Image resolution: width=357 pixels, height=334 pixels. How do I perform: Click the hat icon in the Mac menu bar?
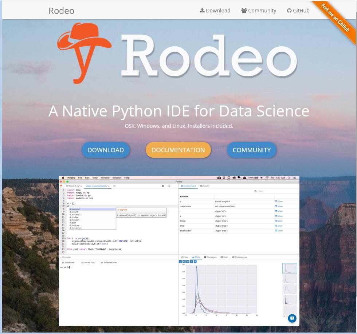pyautogui.click(x=244, y=178)
